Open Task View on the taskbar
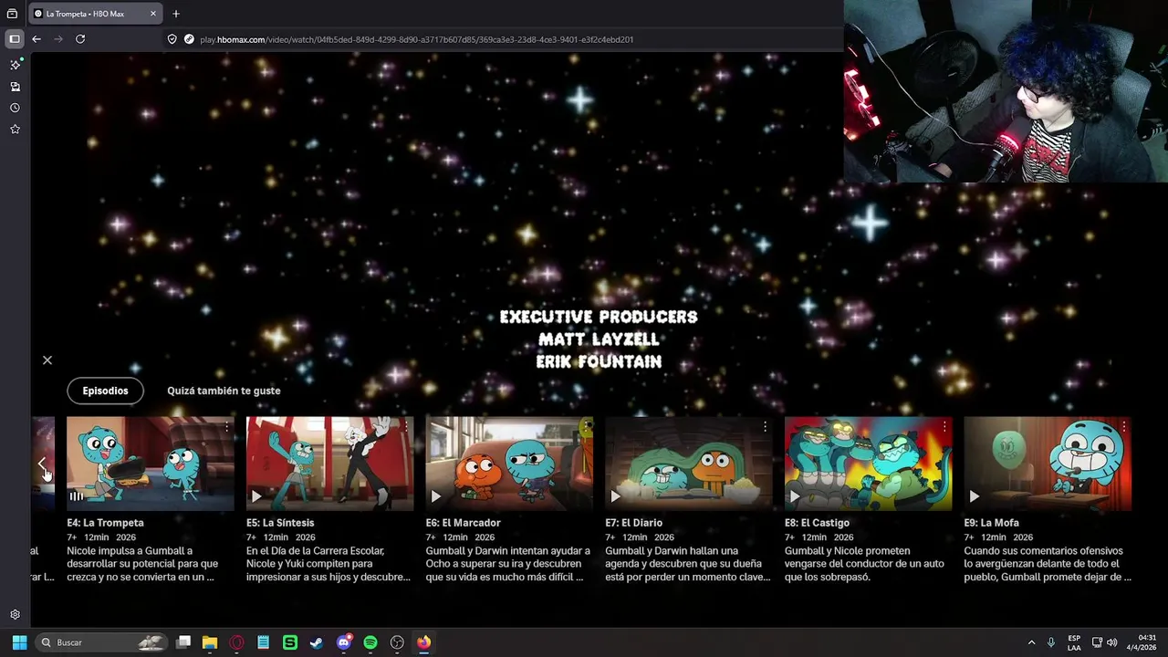The width and height of the screenshot is (1168, 657). pos(183,642)
